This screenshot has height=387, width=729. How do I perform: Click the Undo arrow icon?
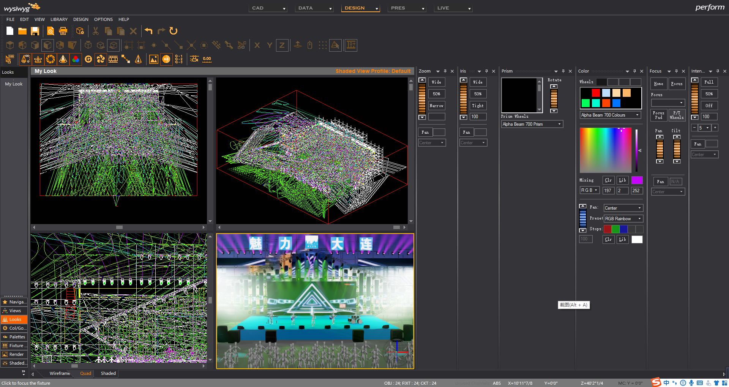(x=148, y=31)
